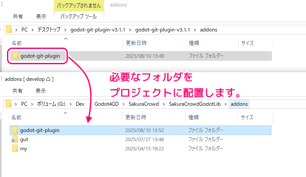Click the バックアップされません contextual tab header
The width and height of the screenshot is (306, 177).
79,6
